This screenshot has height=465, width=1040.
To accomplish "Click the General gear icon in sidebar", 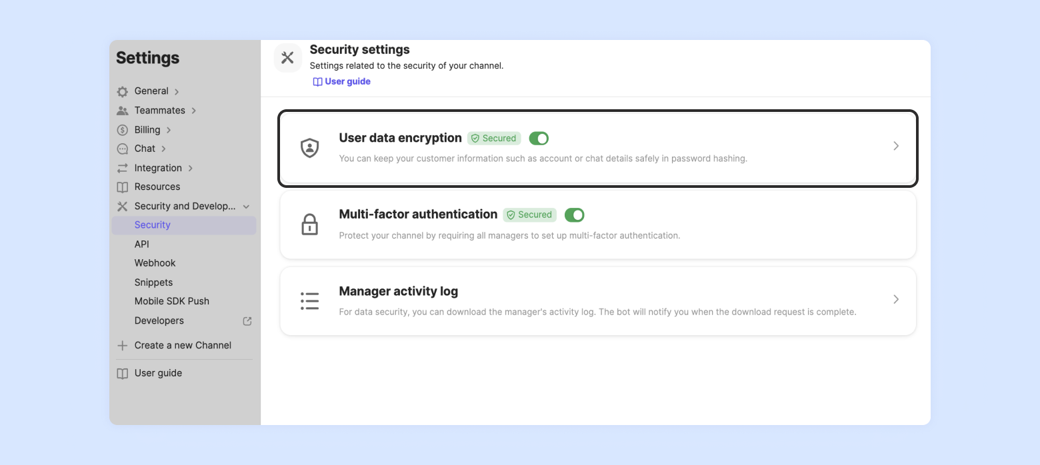I will 123,91.
